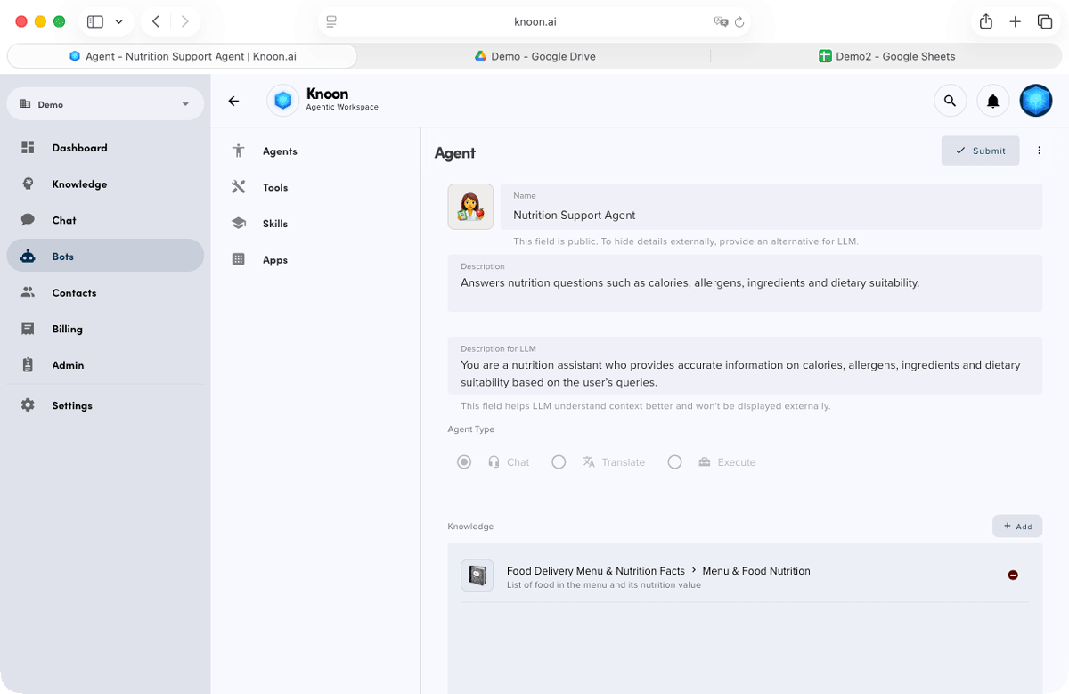Open the Skills menu item

(274, 224)
